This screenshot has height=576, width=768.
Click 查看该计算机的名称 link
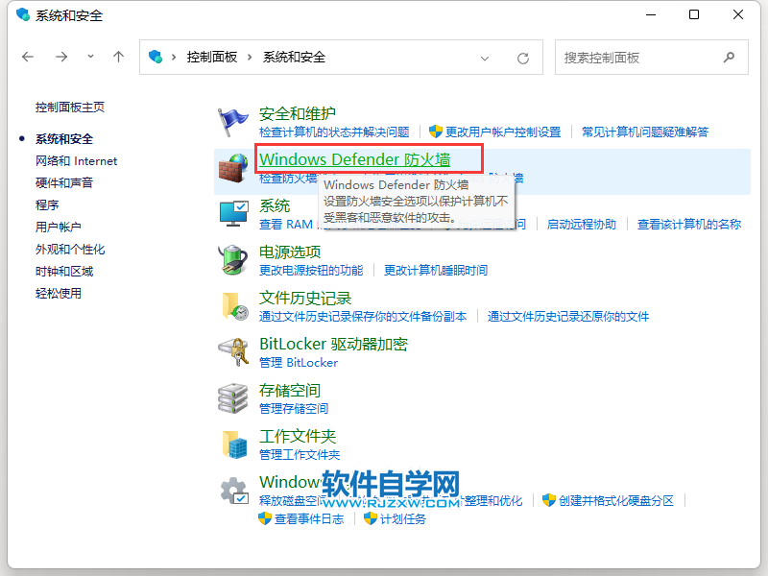(689, 225)
